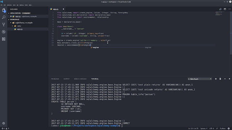Switch to the Output panel tab
The image size is (232, 130).
click(66, 79)
